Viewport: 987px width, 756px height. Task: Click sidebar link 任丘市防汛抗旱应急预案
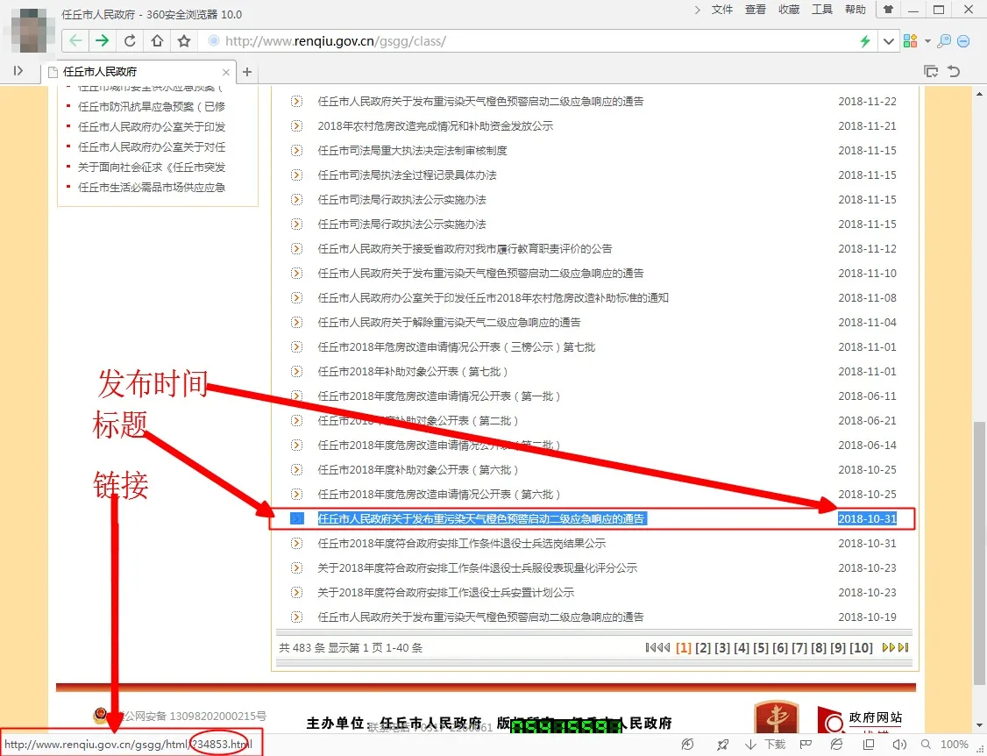pyautogui.click(x=151, y=106)
